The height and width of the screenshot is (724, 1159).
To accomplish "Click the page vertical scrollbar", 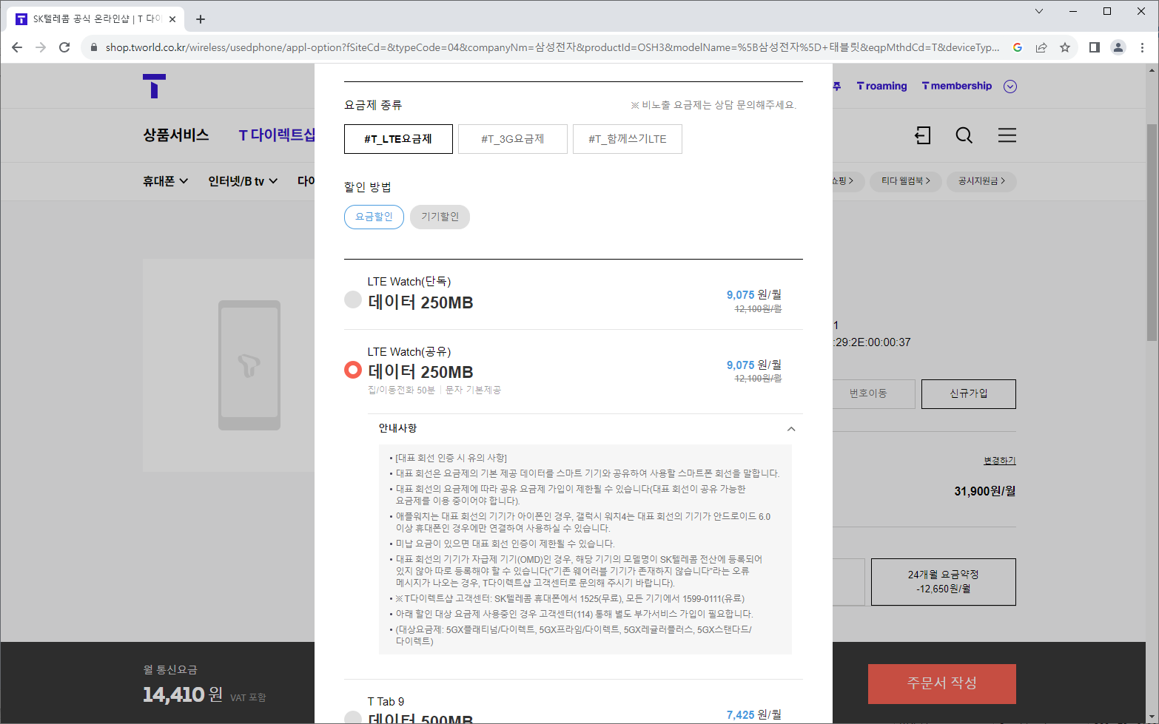I will 1152,231.
